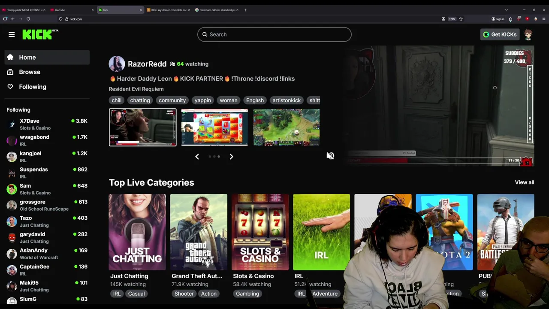Open Suspendas in Following list
This screenshot has width=549, height=309.
[x=47, y=173]
